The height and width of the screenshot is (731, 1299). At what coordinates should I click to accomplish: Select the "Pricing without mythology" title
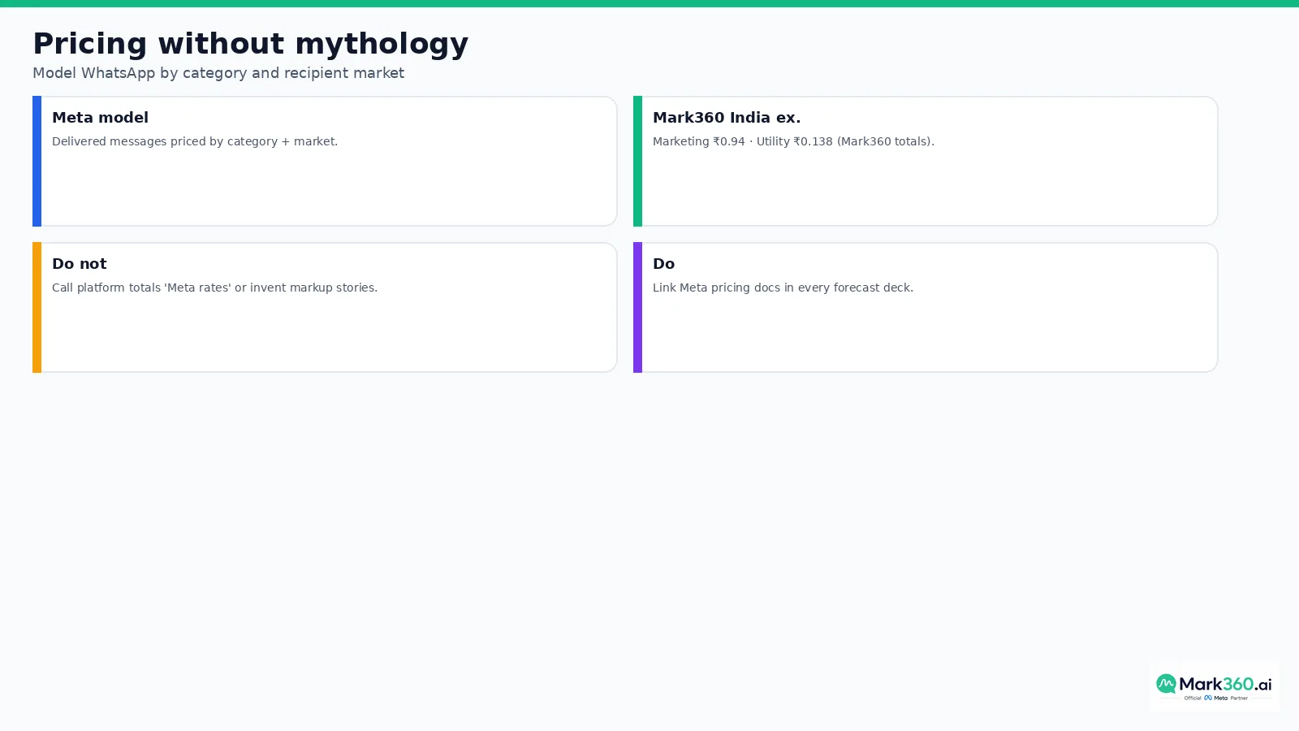(250, 44)
